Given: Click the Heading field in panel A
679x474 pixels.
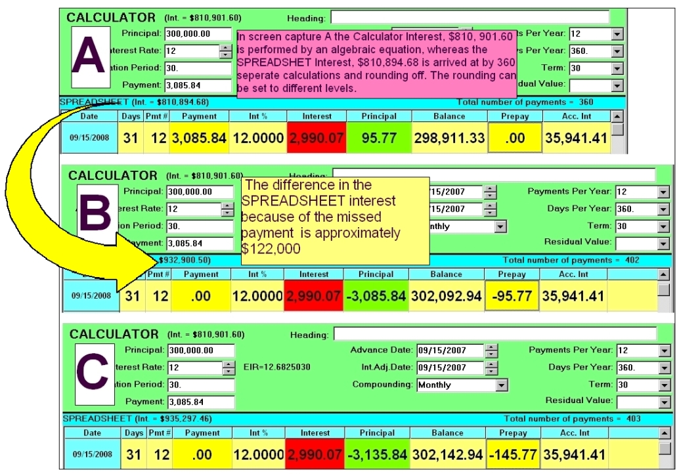Looking at the screenshot, I should click(x=470, y=17).
